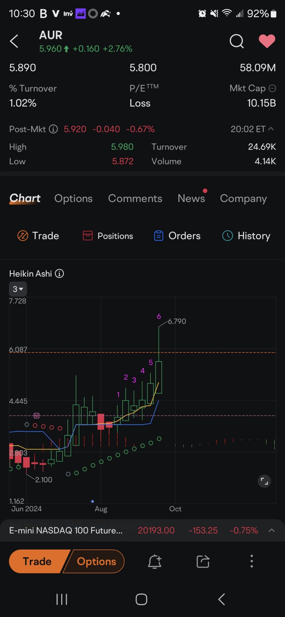
Task: Expand the E-mini NASDAQ 100 ticker bar
Action: pos(271,530)
